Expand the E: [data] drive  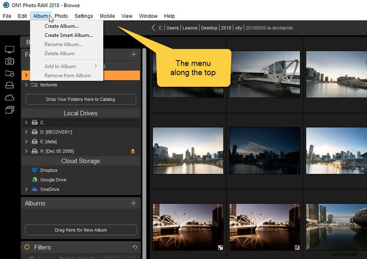pos(26,141)
